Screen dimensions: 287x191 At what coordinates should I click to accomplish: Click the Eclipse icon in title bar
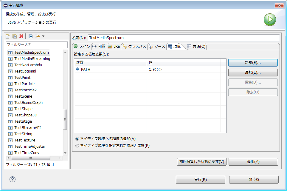[x=6, y=5]
